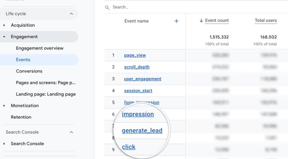Expand the Search Console tree item arrow
The width and height of the screenshot is (288, 159).
tap(4, 144)
